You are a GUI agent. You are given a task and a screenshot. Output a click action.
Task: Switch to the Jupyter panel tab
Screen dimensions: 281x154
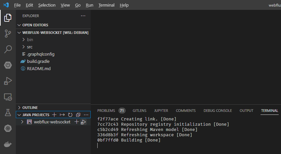pyautogui.click(x=161, y=111)
